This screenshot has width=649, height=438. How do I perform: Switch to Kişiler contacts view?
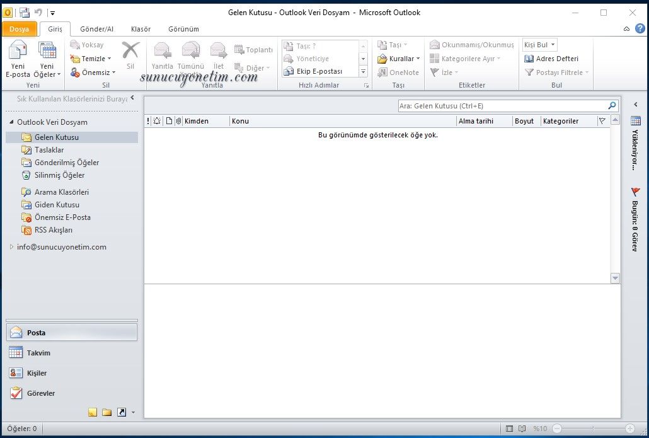(37, 373)
